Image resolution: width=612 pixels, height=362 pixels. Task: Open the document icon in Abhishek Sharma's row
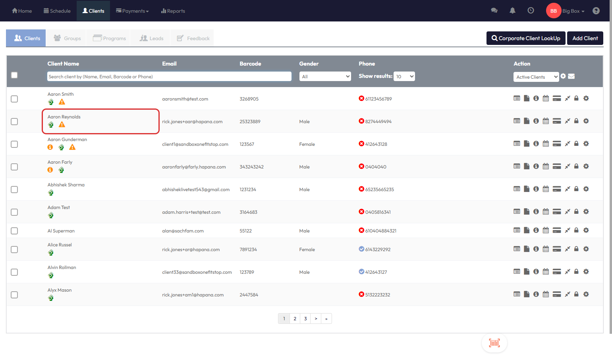tap(527, 189)
